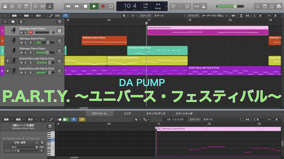
Task: Open the tracks area 機能 menu
Action: [x=28, y=16]
